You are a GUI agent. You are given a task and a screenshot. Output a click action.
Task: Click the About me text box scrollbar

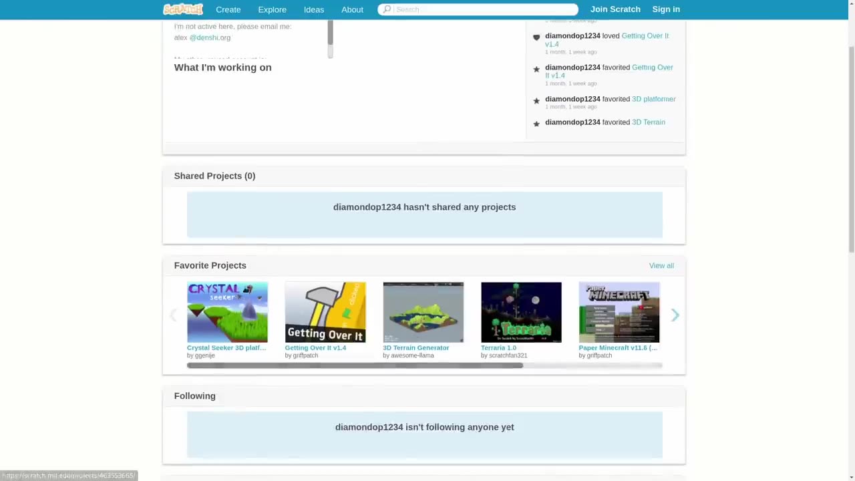(330, 32)
